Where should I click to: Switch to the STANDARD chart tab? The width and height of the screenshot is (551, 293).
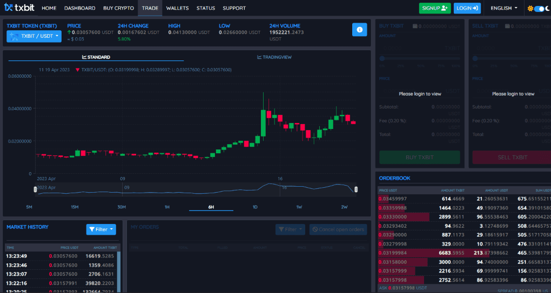pos(96,57)
